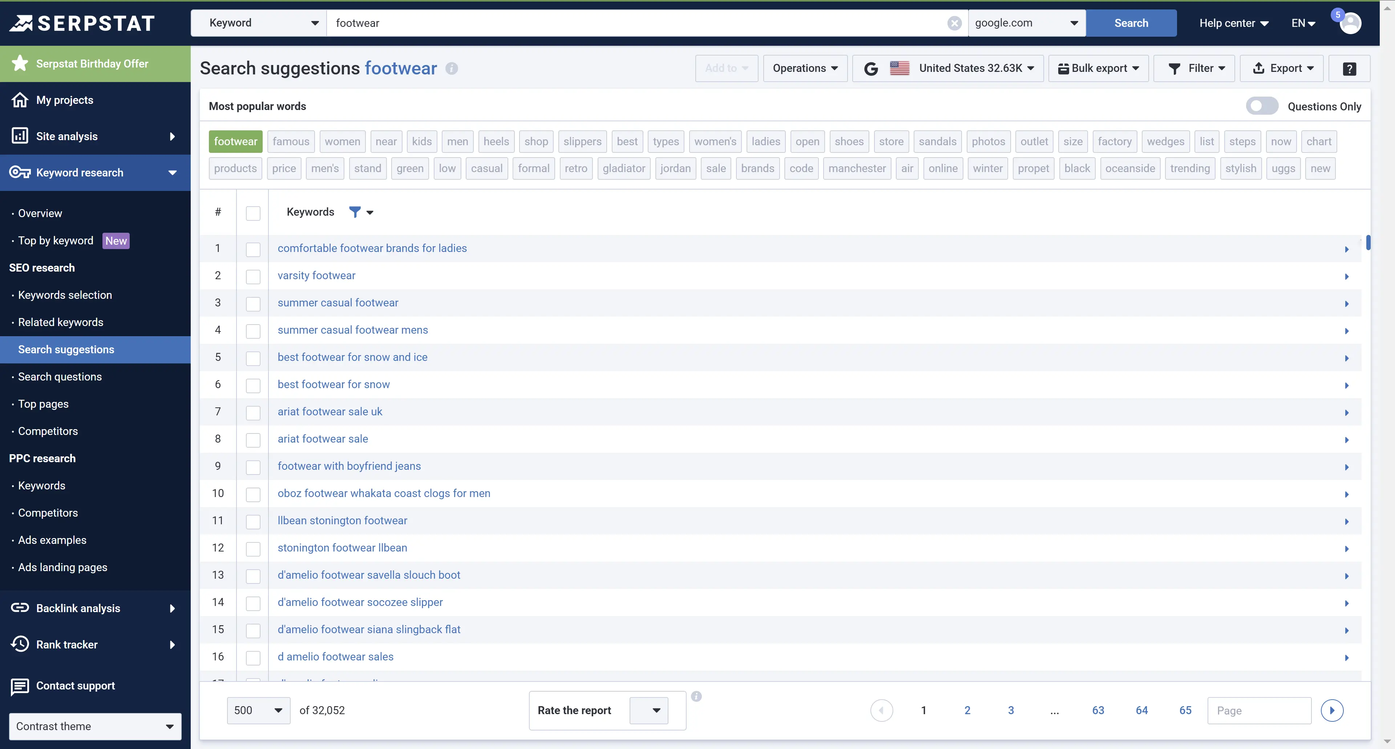
Task: Open Top by keyword menu item
Action: click(x=55, y=240)
